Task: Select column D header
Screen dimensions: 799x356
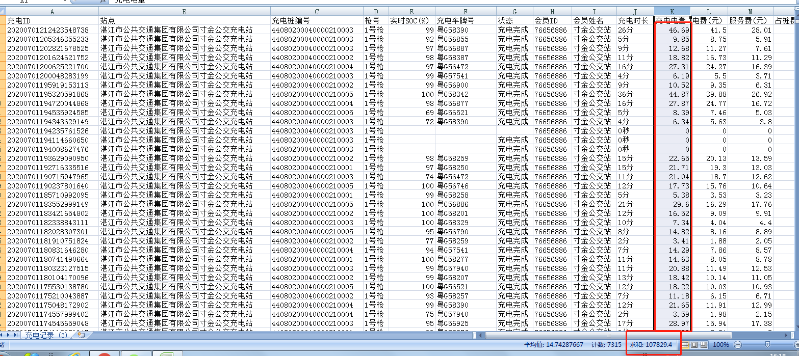Action: (376, 11)
